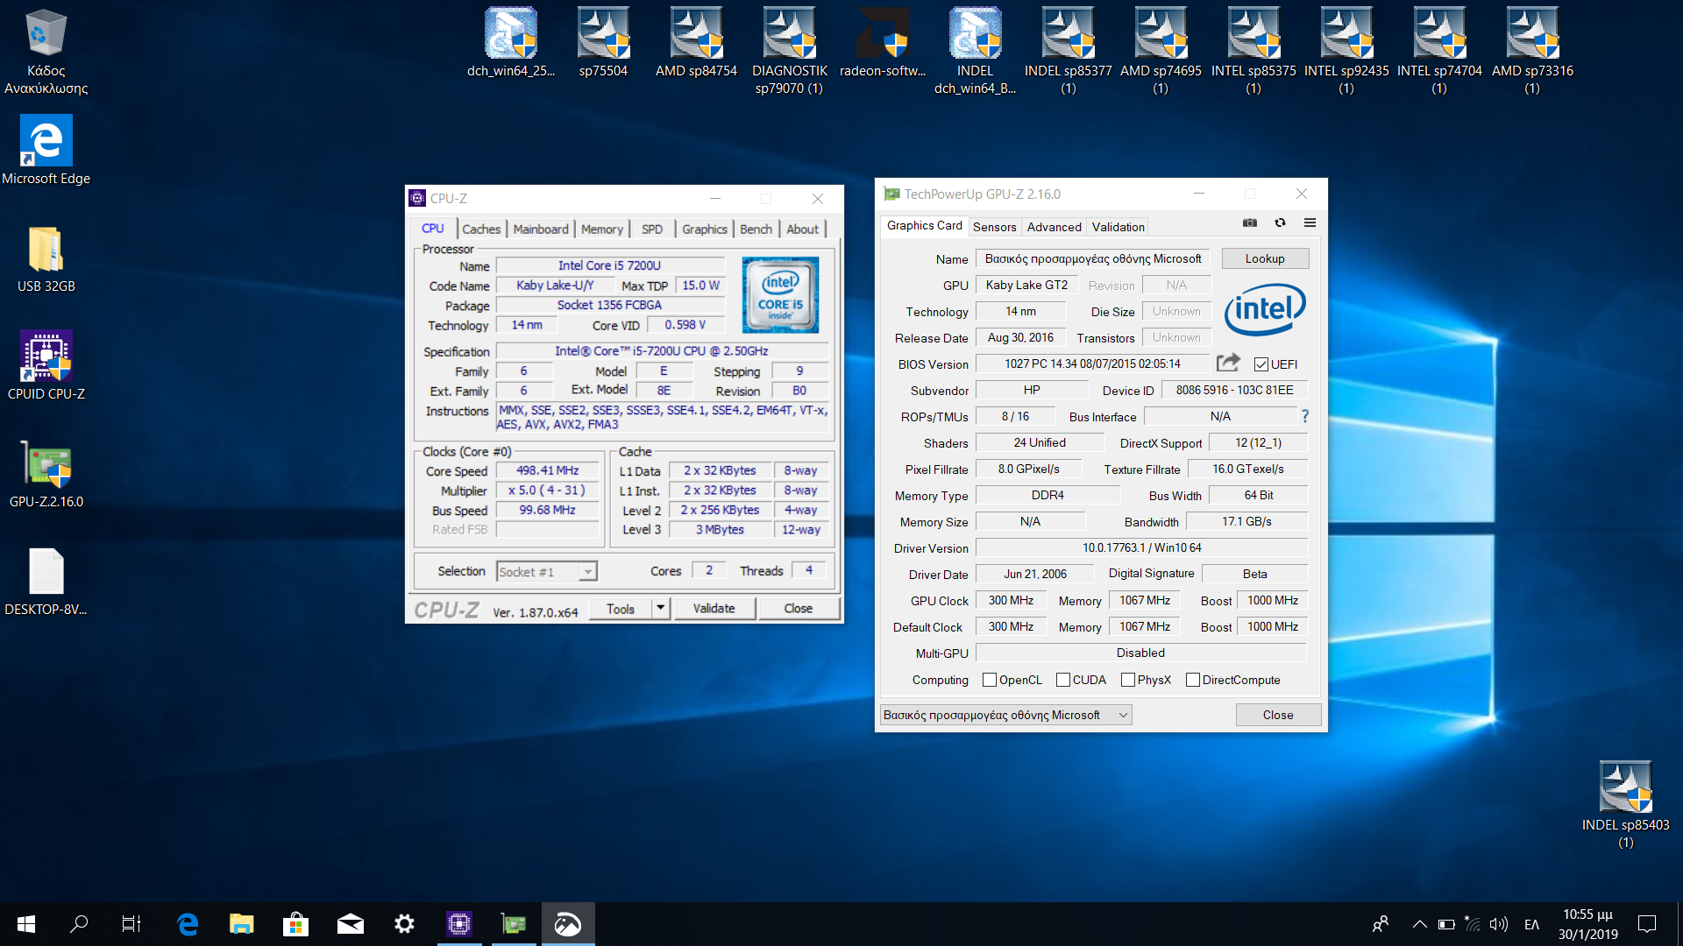
Task: Click the ΕΛ language indicator
Action: pyautogui.click(x=1532, y=924)
